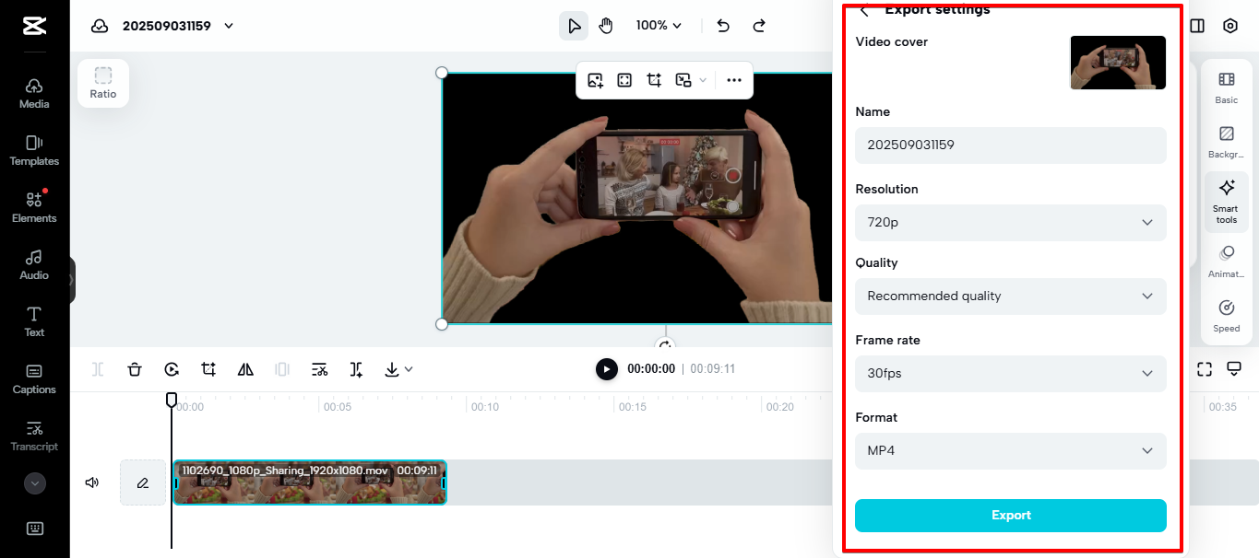The image size is (1259, 558).
Task: Select the Mirror tool in timeline toolbar
Action: [x=245, y=368]
